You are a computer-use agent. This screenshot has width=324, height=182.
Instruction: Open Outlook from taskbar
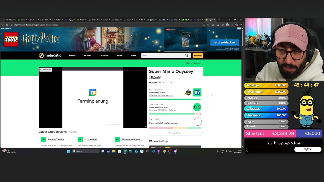136,151
